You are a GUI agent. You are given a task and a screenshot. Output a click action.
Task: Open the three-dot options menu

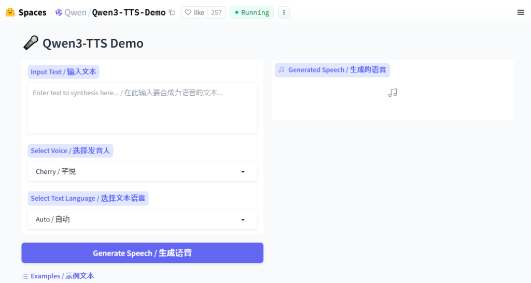coord(284,12)
